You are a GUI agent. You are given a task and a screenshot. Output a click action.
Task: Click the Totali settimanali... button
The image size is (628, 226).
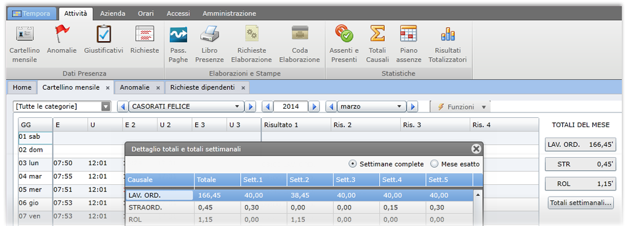pos(581,203)
